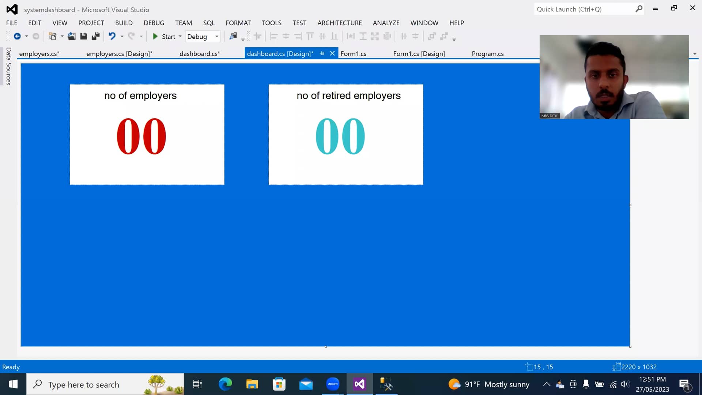Open the Data Sources side panel
Image resolution: width=702 pixels, height=395 pixels.
coord(8,66)
